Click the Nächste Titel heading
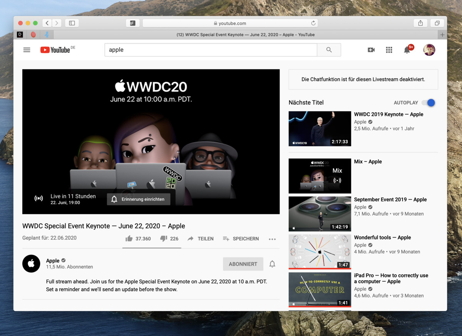This screenshot has width=462, height=336. click(x=306, y=102)
